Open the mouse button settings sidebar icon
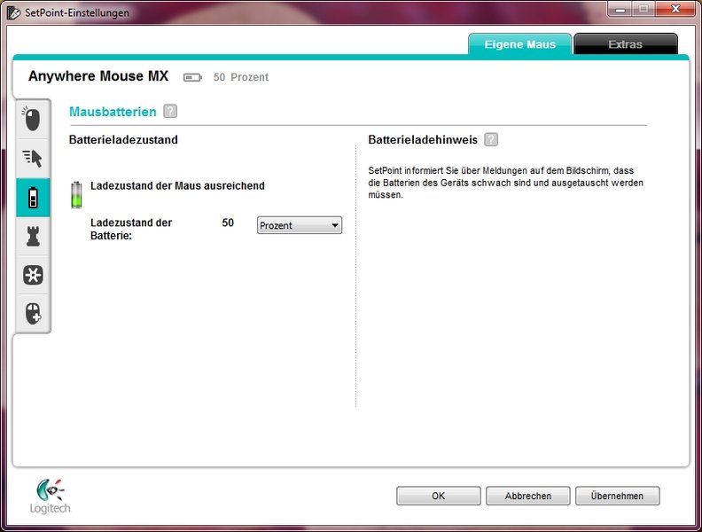This screenshot has width=702, height=532. 32,119
